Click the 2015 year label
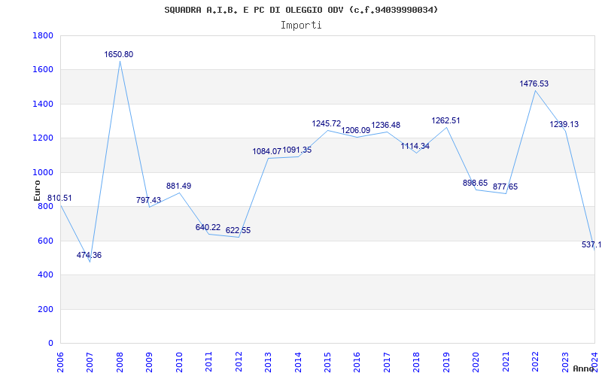Screen dimensions: 602x376 point(327,361)
